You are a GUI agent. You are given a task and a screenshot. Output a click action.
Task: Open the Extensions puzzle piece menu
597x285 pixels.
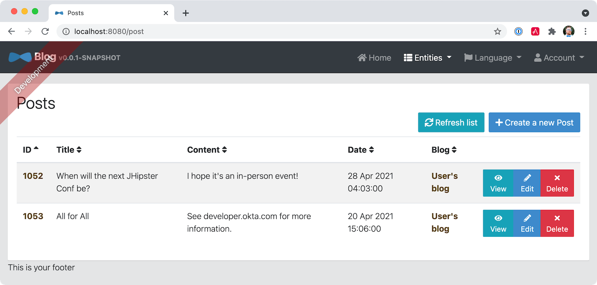click(x=552, y=32)
